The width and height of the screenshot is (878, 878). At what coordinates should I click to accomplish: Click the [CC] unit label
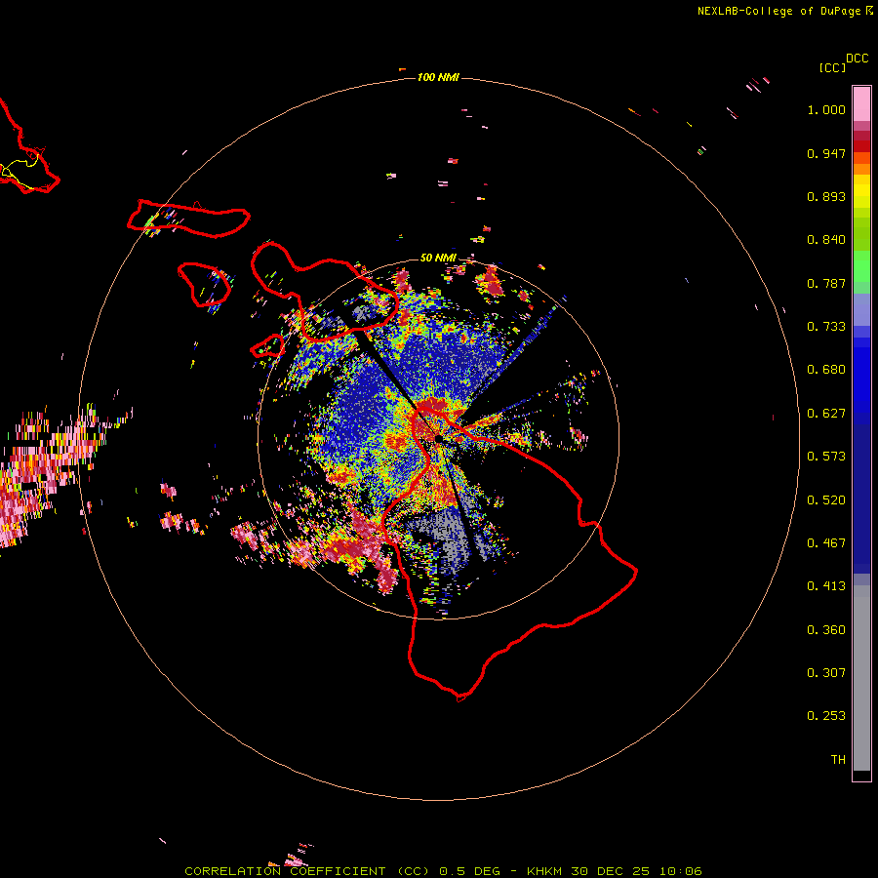coord(832,67)
